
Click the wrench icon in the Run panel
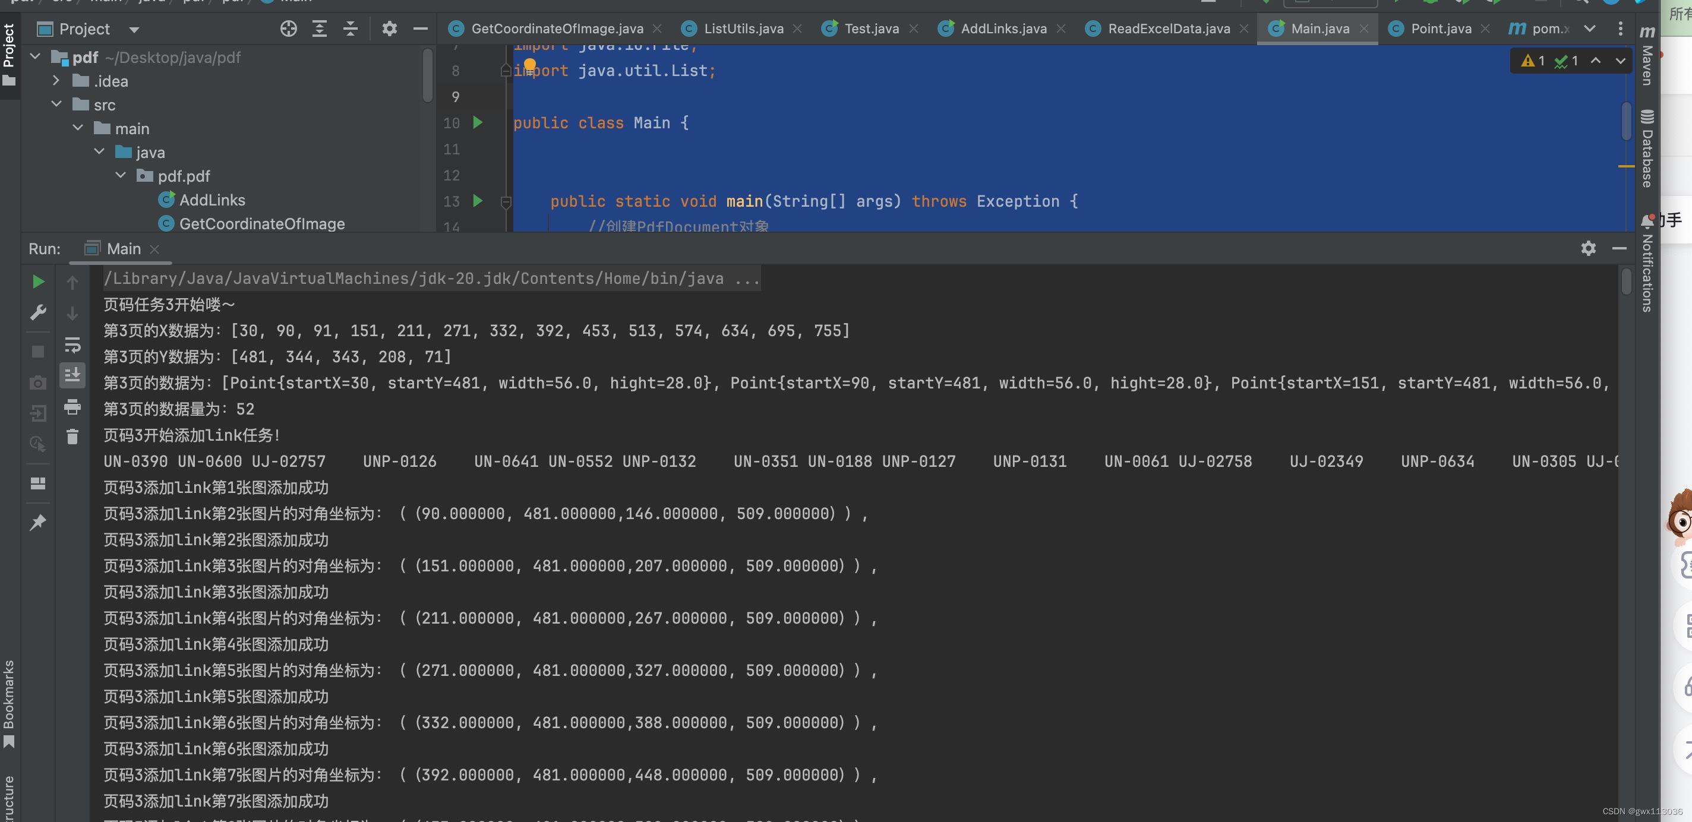tap(38, 312)
